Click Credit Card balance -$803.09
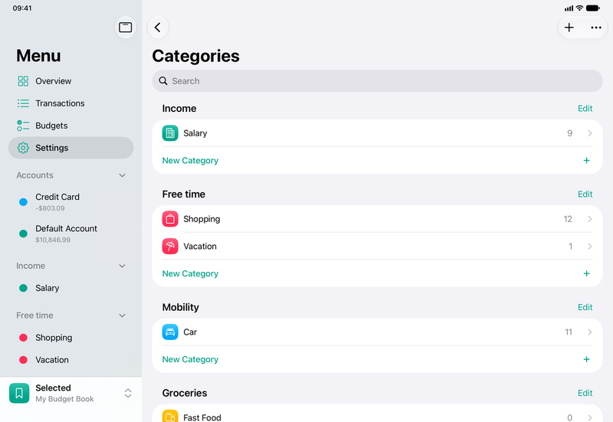This screenshot has width=613, height=422. [x=50, y=208]
